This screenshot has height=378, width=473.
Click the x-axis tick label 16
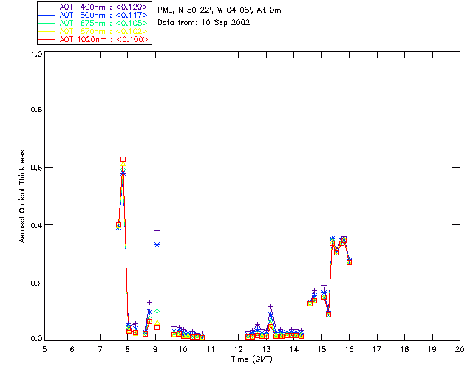coord(350,349)
